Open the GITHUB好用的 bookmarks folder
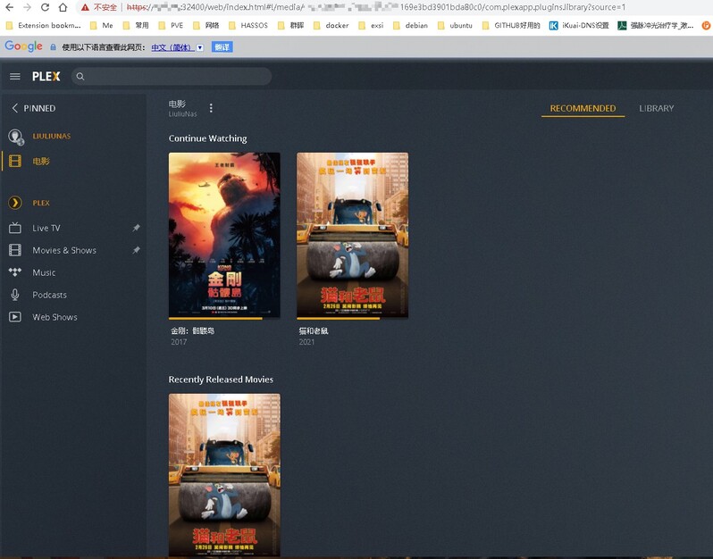The image size is (713, 559). click(511, 26)
